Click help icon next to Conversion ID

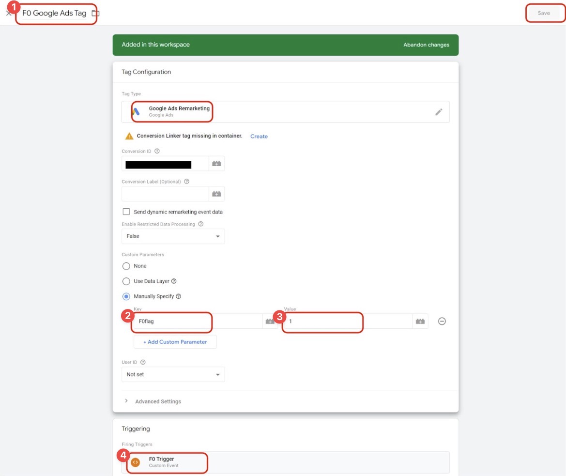pyautogui.click(x=157, y=151)
